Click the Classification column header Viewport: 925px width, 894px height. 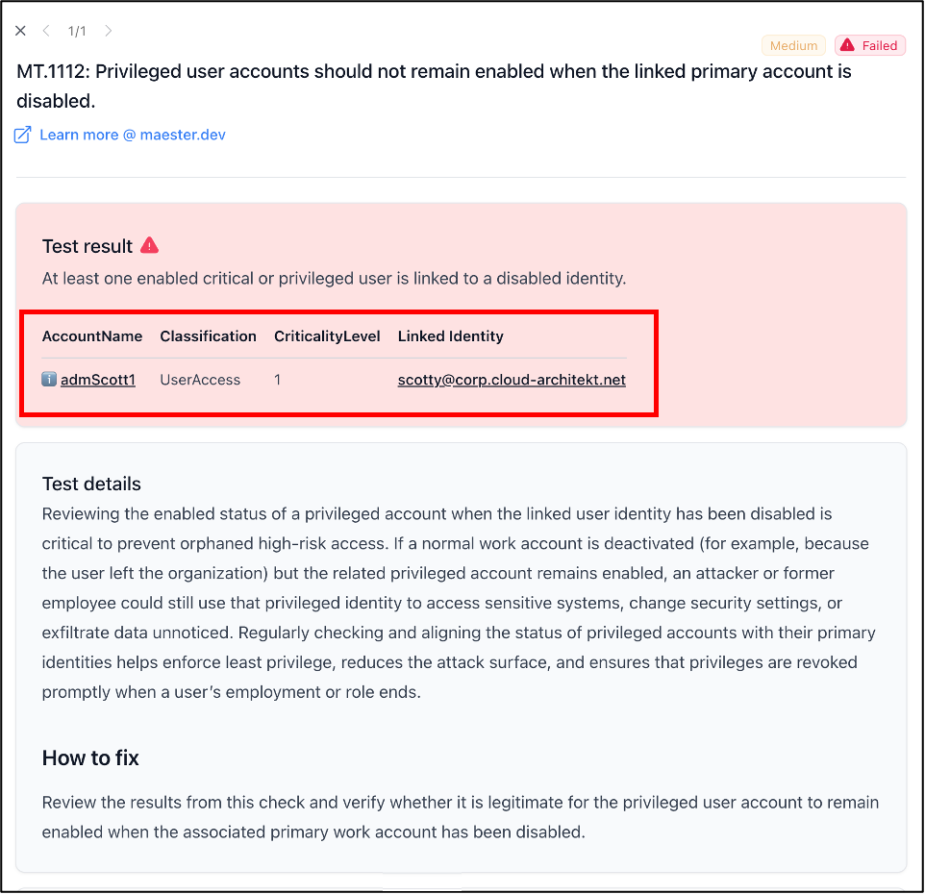(x=208, y=336)
